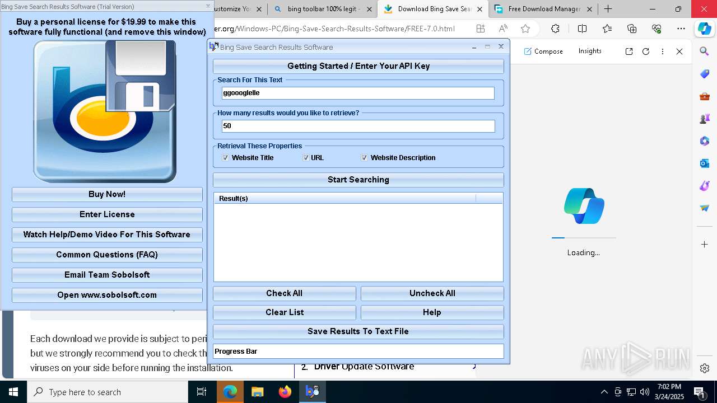Click the Windows taskbar search box
Viewport: 717px width, 403px height.
[108, 392]
